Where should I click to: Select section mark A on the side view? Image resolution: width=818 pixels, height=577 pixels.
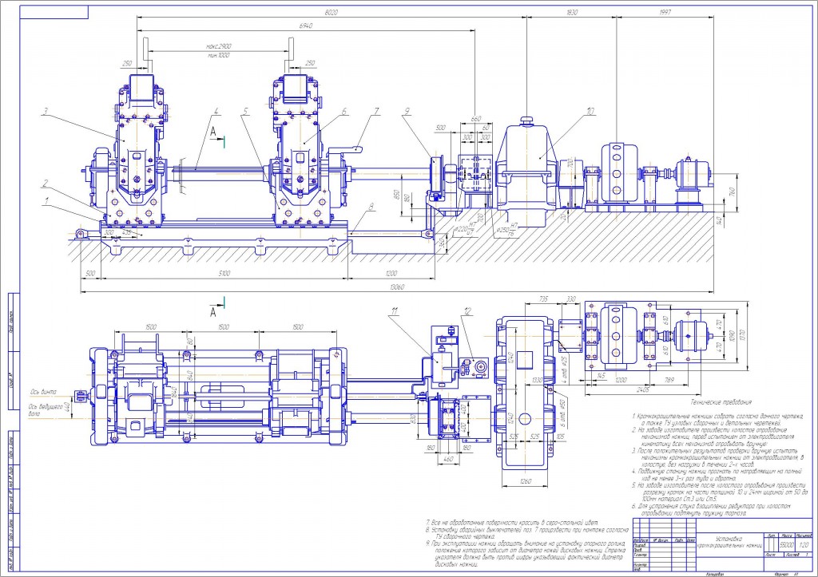click(x=213, y=132)
